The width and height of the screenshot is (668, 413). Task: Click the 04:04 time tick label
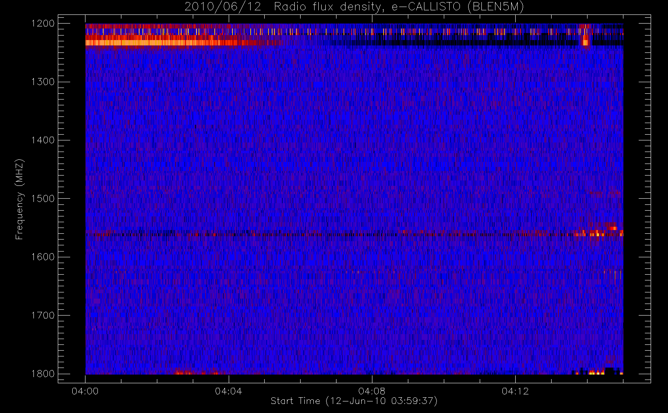[228, 391]
